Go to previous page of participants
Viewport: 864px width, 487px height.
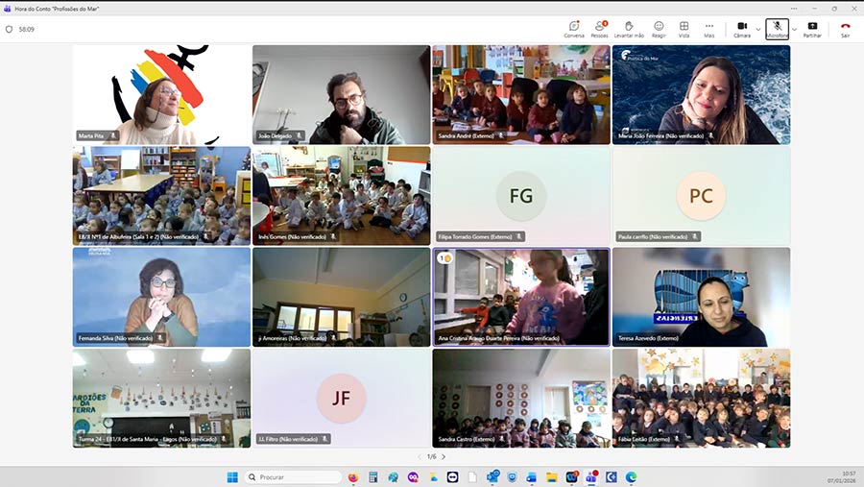coord(420,456)
